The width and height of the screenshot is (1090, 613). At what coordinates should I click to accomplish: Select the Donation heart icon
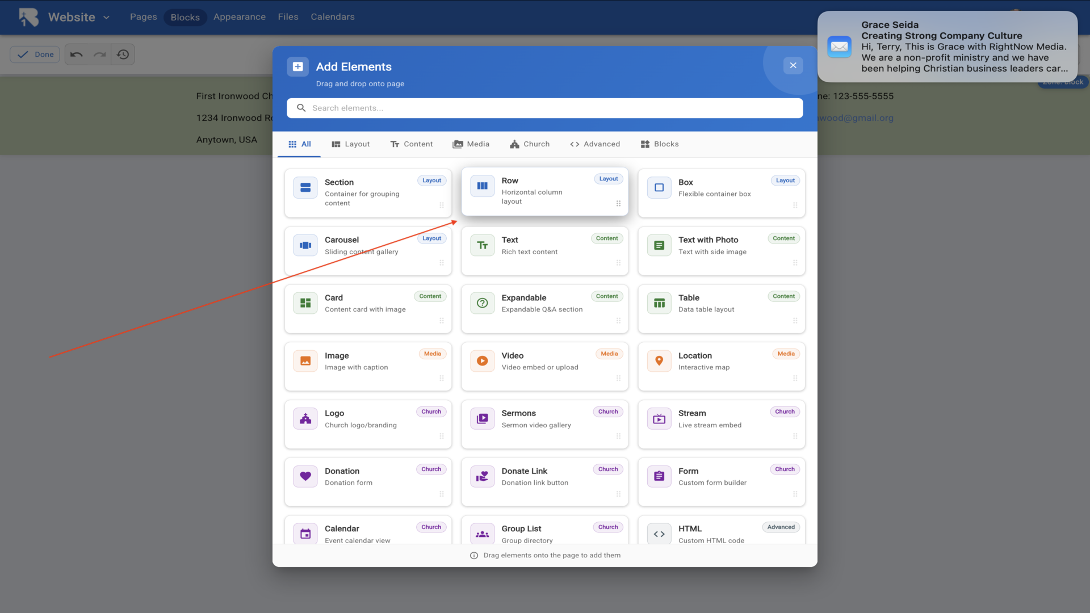[x=305, y=476]
